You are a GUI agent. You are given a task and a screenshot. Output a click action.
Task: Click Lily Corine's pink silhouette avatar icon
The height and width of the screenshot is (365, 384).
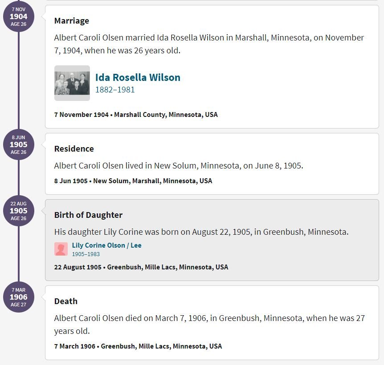pyautogui.click(x=61, y=249)
